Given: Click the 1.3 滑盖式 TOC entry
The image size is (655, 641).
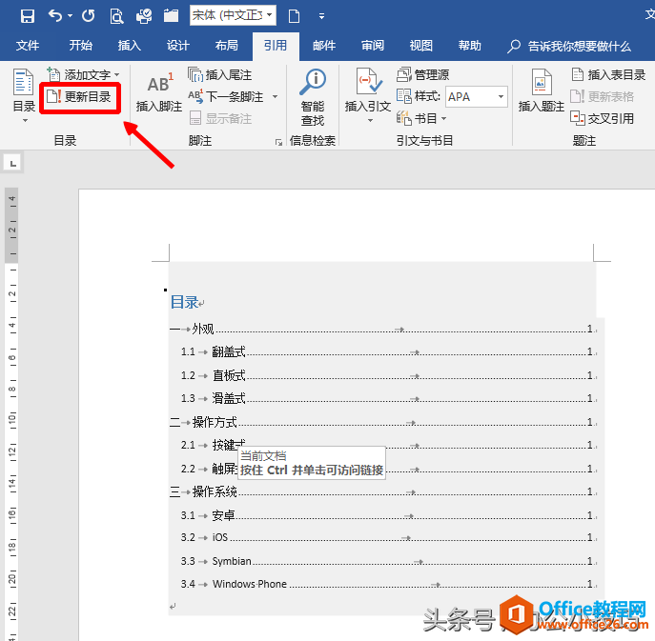Looking at the screenshot, I should [x=388, y=398].
